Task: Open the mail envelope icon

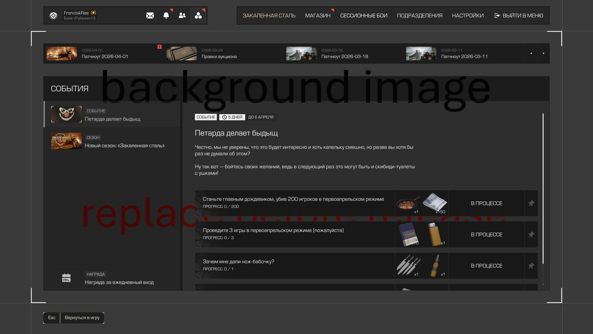Action: coord(150,15)
